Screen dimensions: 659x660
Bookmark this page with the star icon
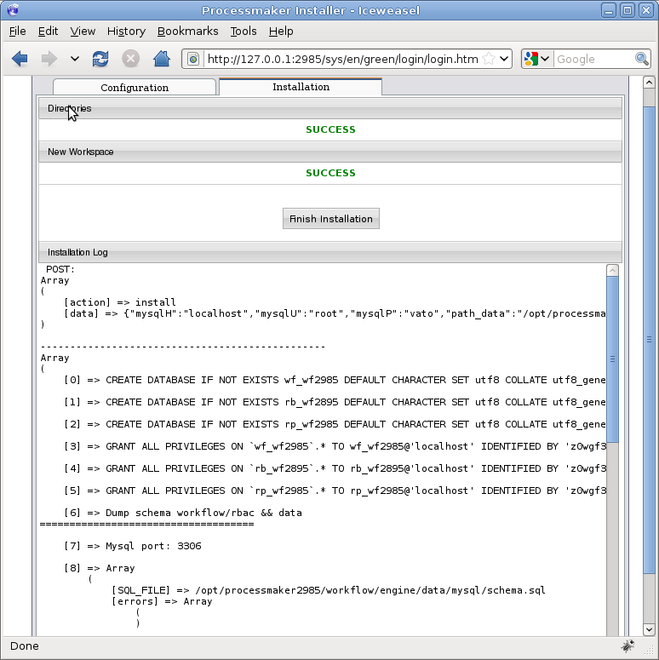[x=489, y=59]
